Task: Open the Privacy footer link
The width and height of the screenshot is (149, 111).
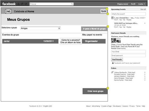Action: 132,106
